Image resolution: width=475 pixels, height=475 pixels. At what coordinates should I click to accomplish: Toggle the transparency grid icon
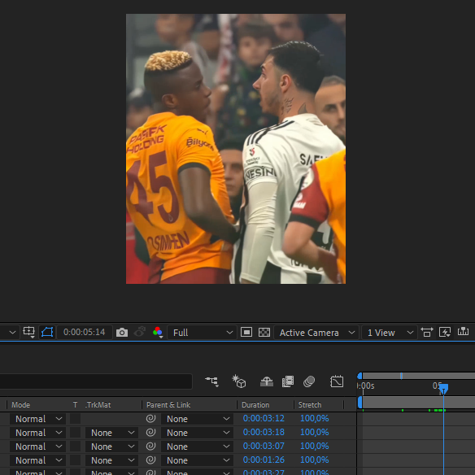[264, 333]
